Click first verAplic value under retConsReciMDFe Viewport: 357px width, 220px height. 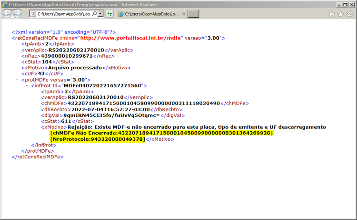coord(76,50)
